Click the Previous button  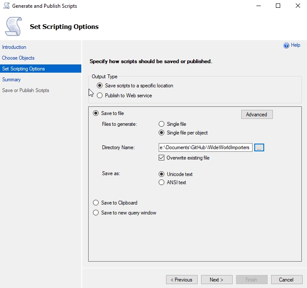pos(182,280)
